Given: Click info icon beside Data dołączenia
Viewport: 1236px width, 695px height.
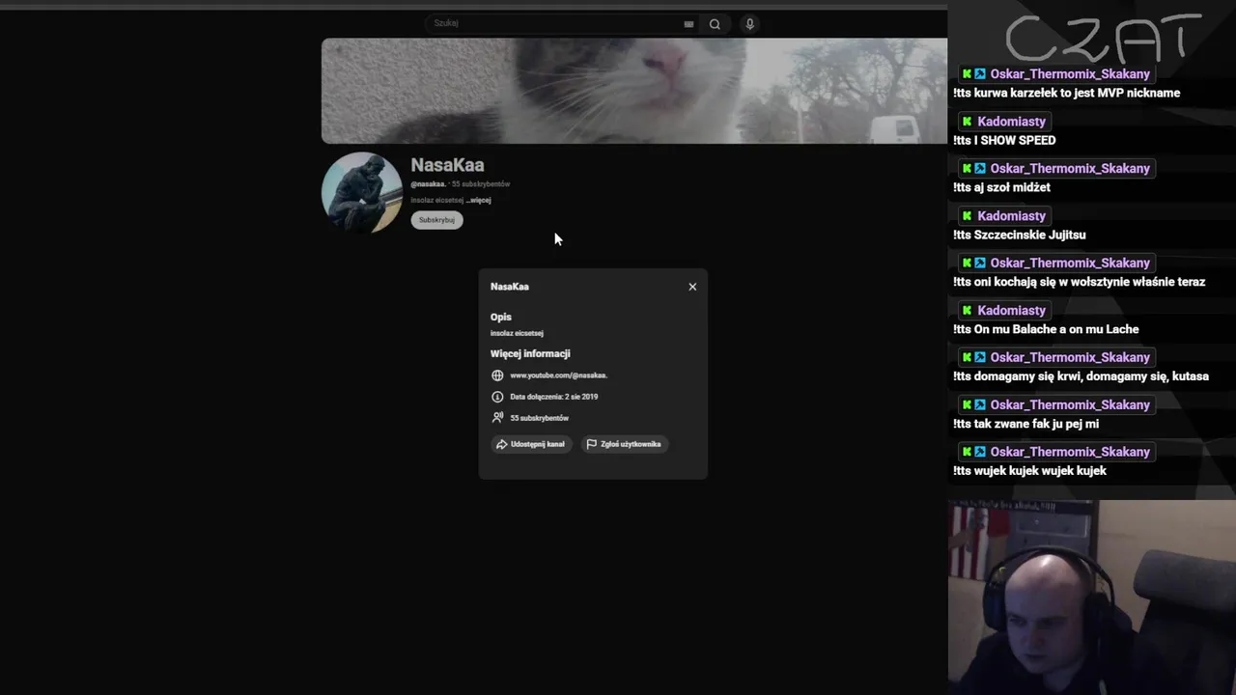Looking at the screenshot, I should tap(497, 397).
